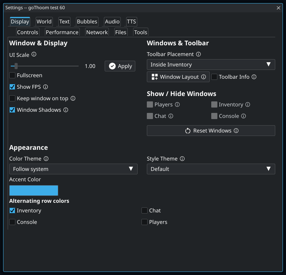Click the info icon beside Inventory under Show / Hide Windows
Image resolution: width=286 pixels, height=275 pixels.
[248, 104]
